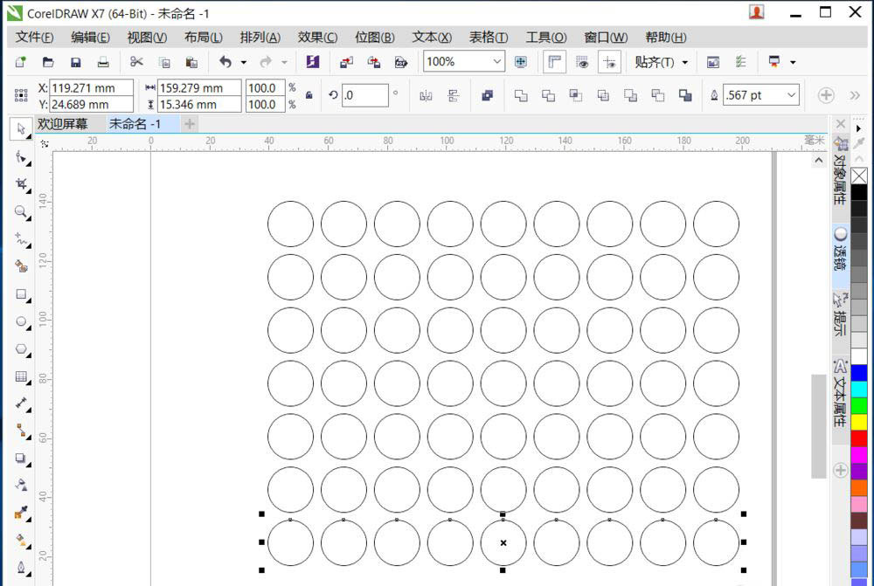The height and width of the screenshot is (586, 874).
Task: Select the Zoom magnifier tool
Action: (21, 211)
